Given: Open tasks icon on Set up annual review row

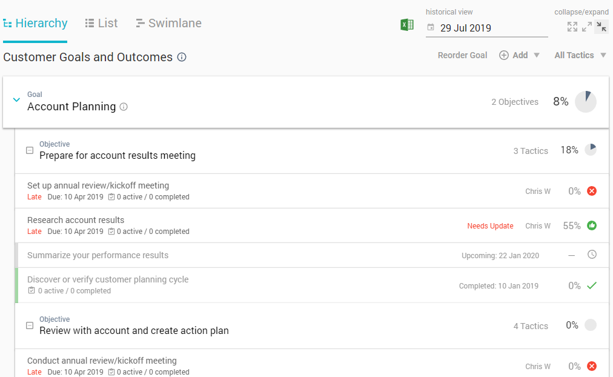Looking at the screenshot, I should (x=111, y=197).
